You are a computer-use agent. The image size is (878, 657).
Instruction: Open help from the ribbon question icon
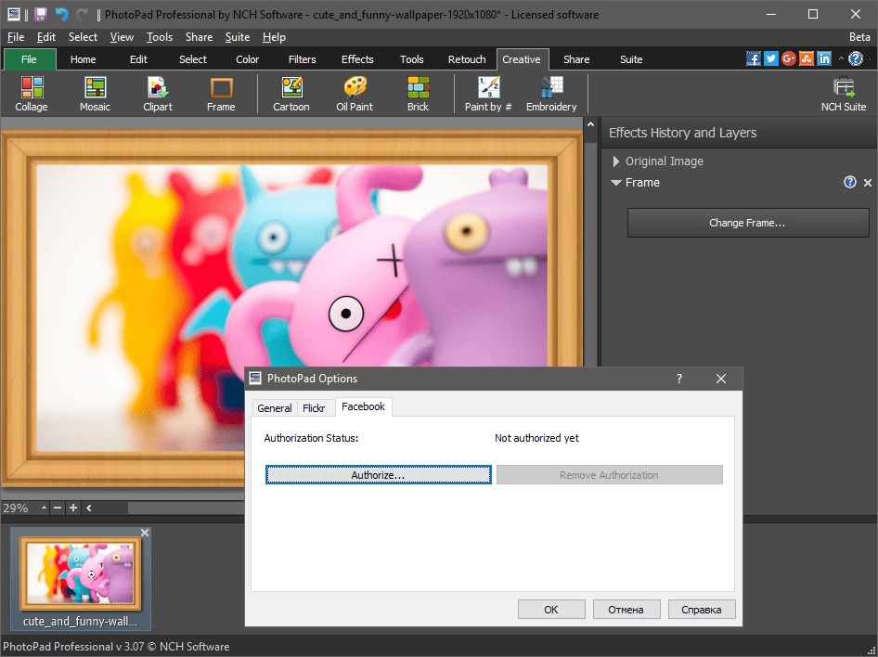coord(856,58)
